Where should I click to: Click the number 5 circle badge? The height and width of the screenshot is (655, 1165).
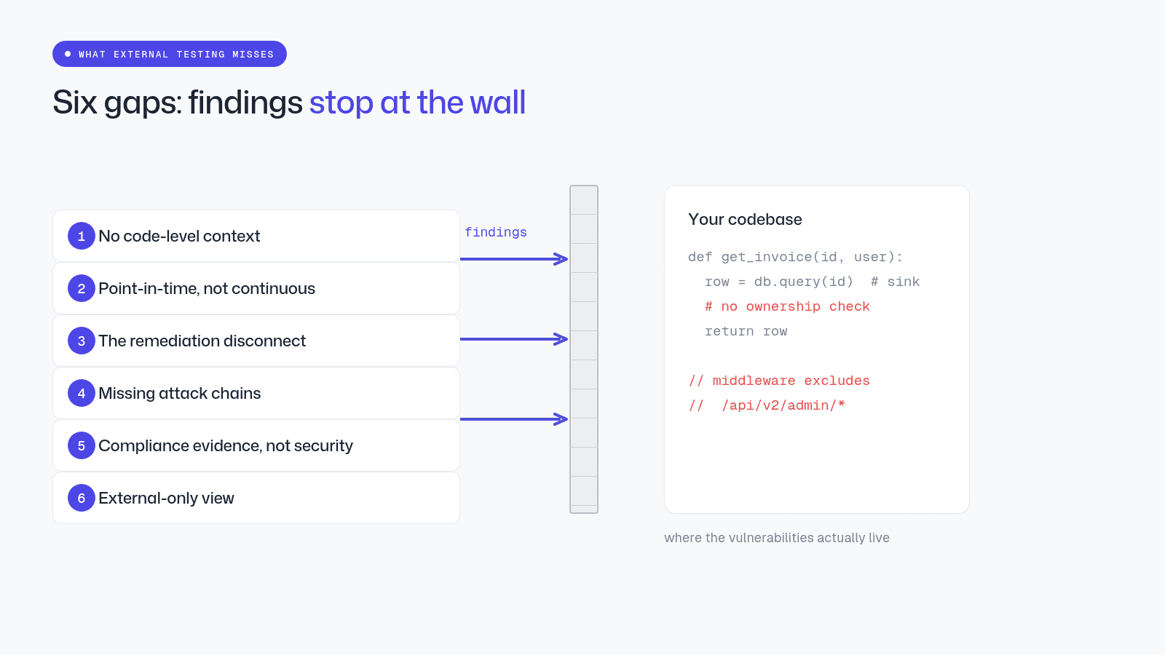(x=82, y=445)
